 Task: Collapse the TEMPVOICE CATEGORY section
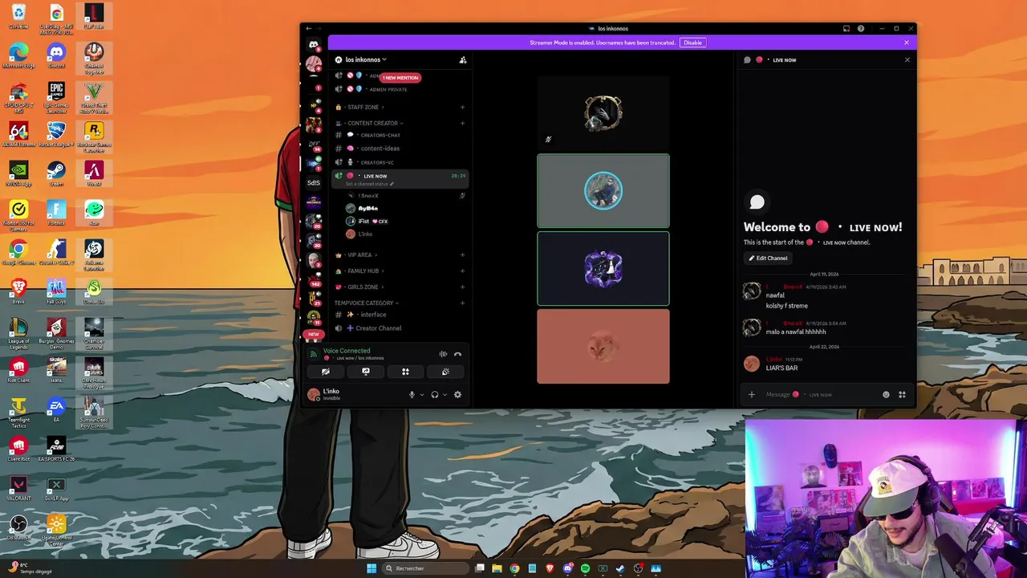[367, 303]
